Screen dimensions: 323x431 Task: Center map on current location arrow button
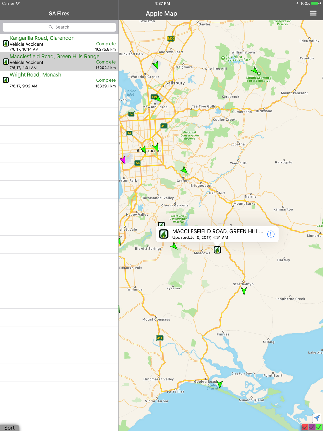317,418
